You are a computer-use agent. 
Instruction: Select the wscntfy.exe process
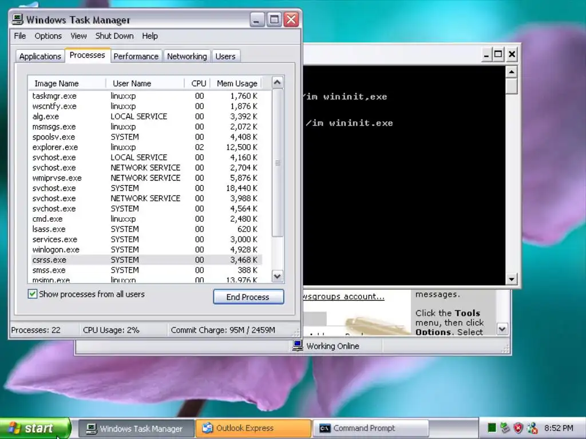[146, 106]
